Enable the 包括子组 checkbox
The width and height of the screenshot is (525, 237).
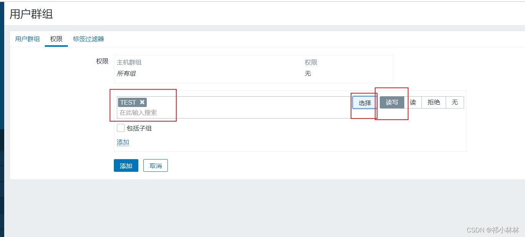click(121, 128)
